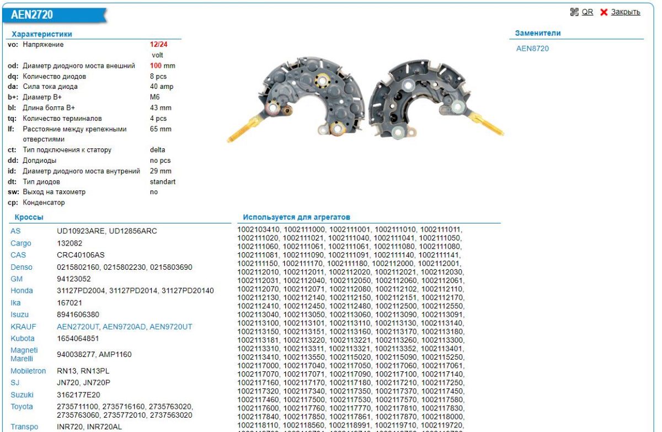Image resolution: width=662 pixels, height=432 pixels.
Task: Click Ika cross number 167021
Action: pos(69,303)
